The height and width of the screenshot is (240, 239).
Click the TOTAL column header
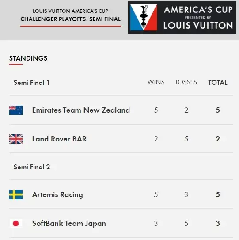[218, 83]
